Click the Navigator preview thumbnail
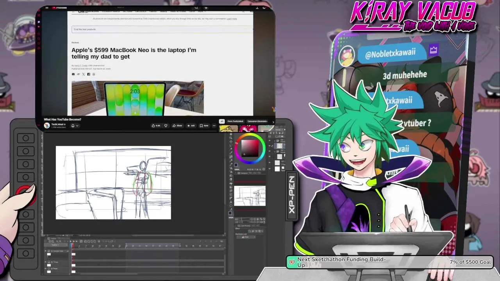Screen dimensions: 500x281 point(250,196)
